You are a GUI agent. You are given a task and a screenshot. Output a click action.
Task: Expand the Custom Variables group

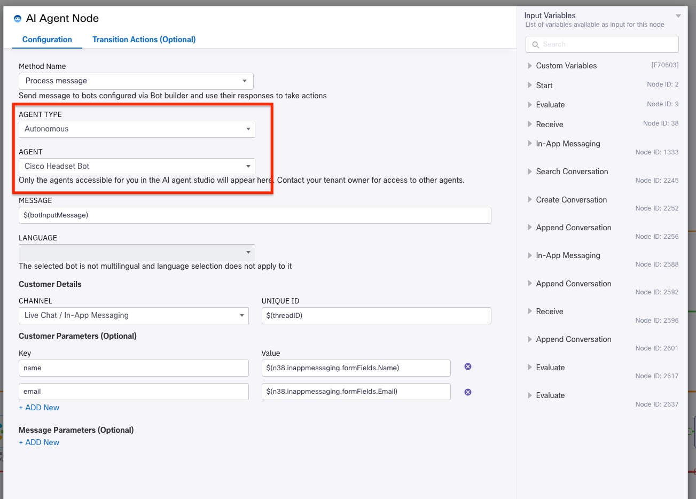tap(530, 66)
